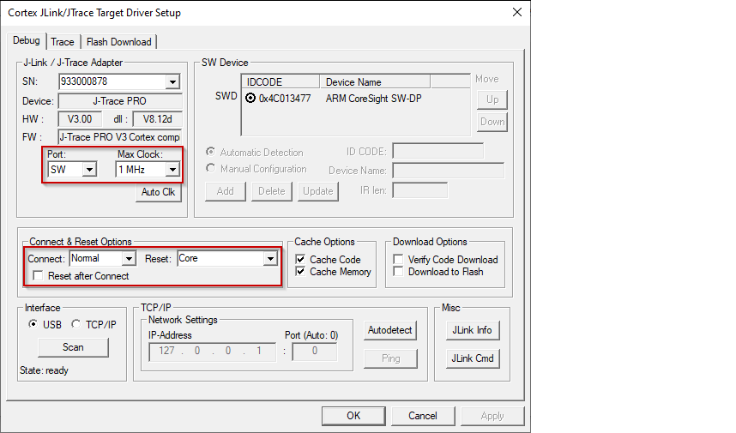Open the Port selection dropdown
This screenshot has height=433, width=736.
tap(89, 170)
